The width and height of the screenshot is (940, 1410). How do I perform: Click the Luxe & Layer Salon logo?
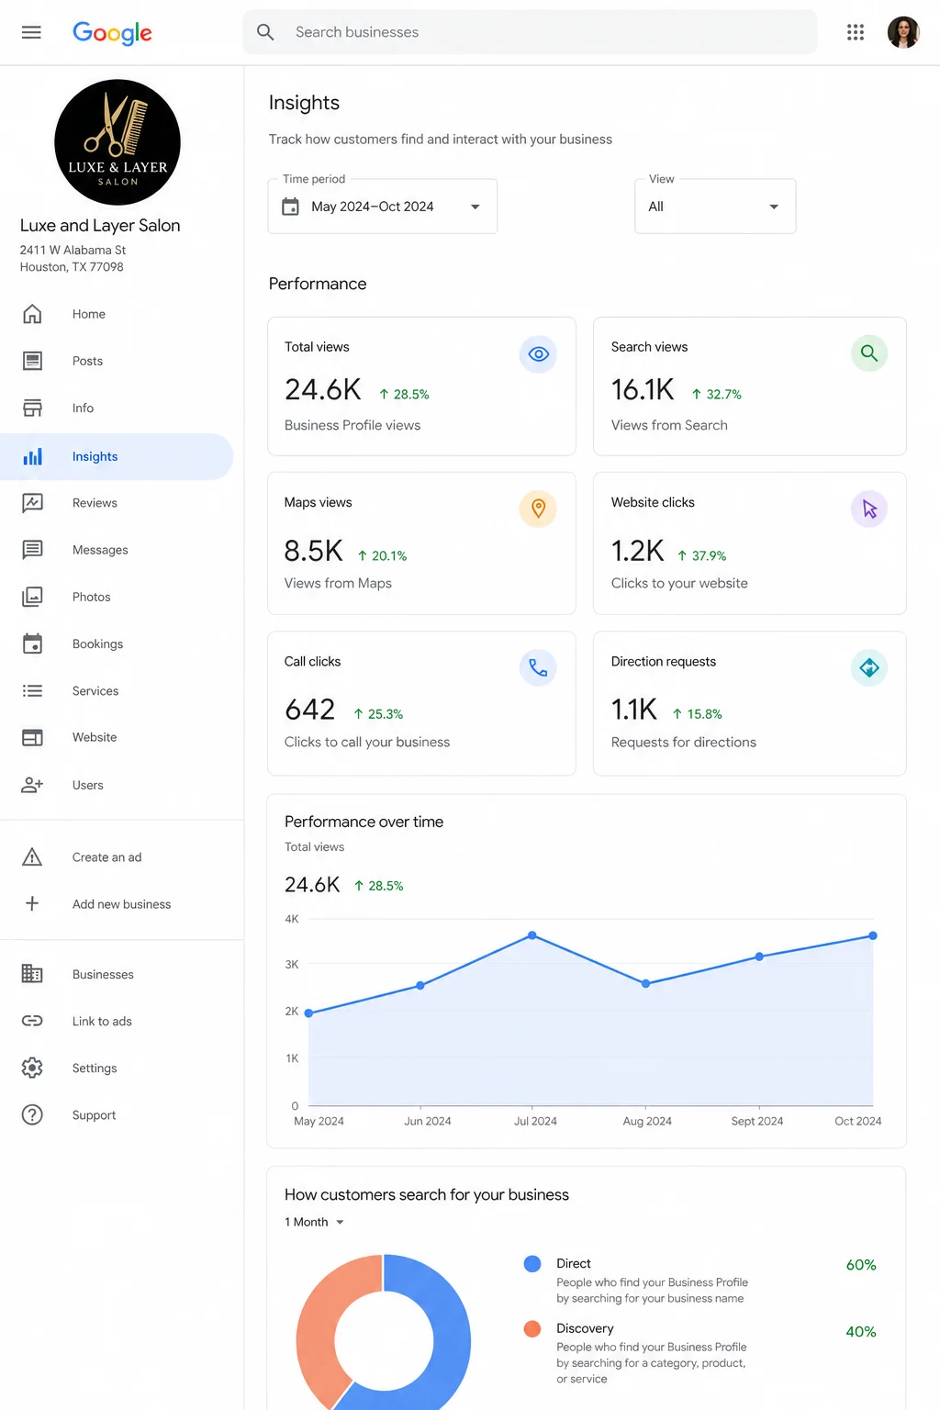pyautogui.click(x=117, y=142)
